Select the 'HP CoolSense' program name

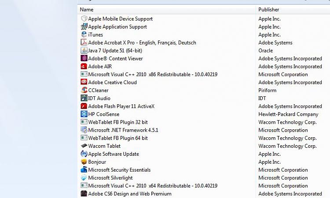(104, 114)
